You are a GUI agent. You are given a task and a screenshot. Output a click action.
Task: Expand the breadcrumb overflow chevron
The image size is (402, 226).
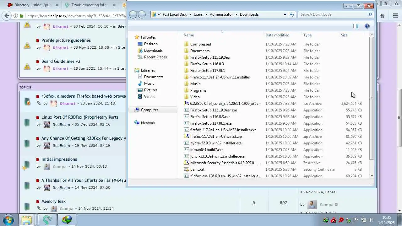click(160, 14)
